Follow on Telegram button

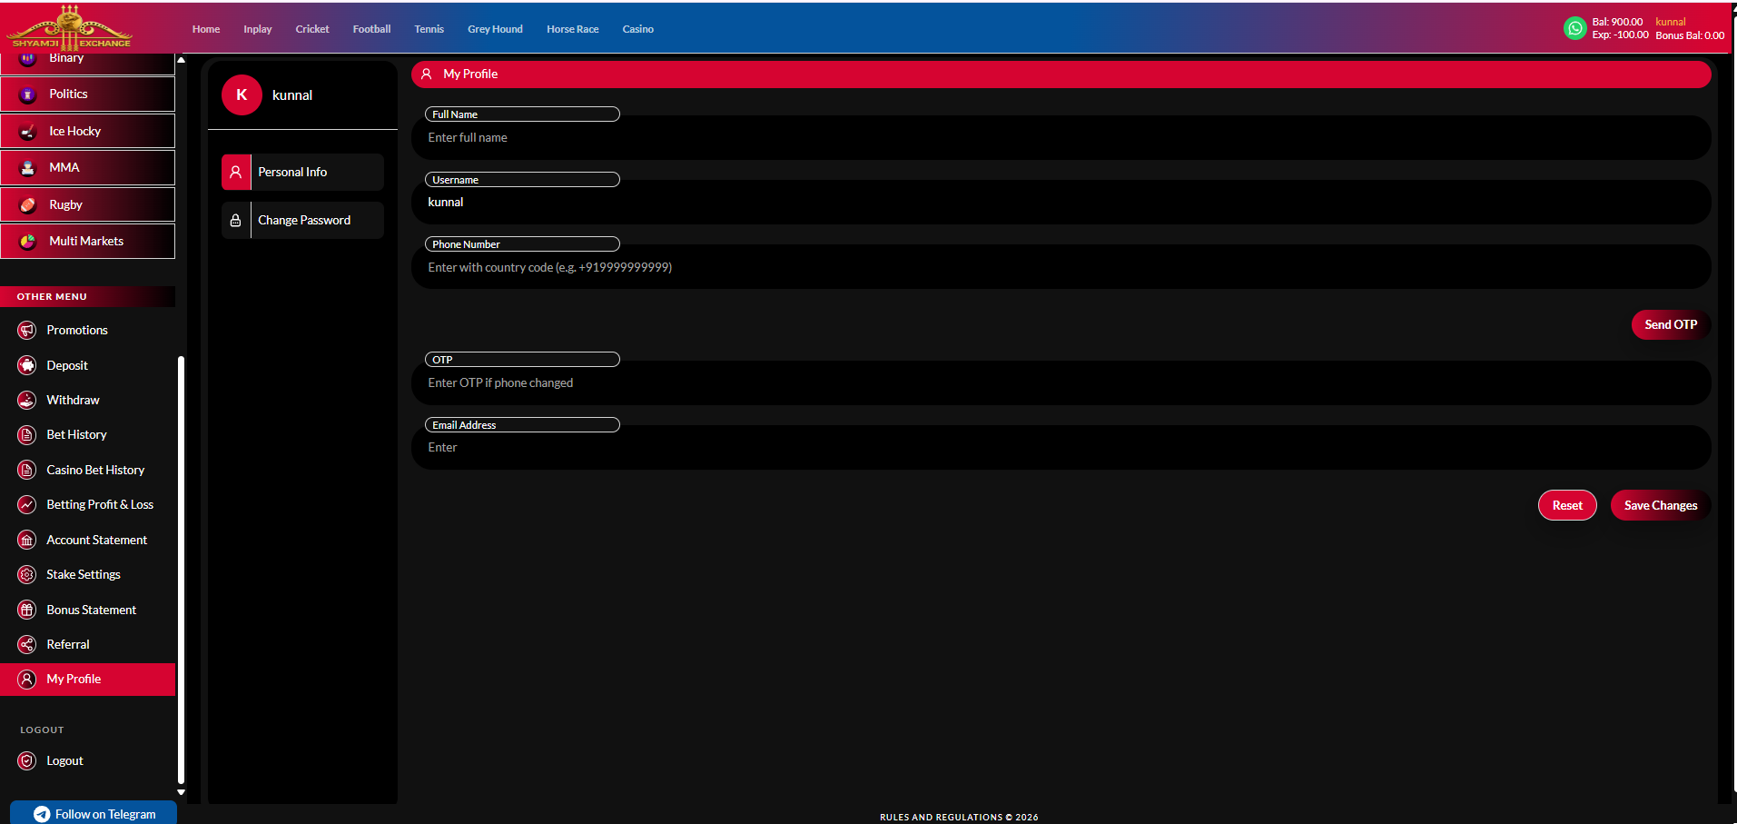94,813
